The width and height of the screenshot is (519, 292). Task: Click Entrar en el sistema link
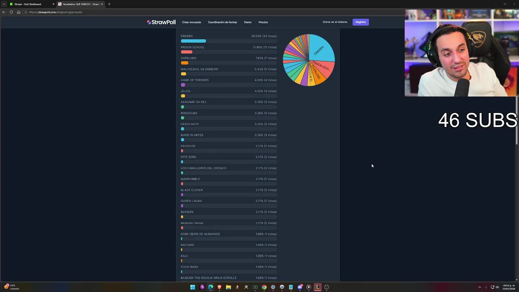pos(335,22)
